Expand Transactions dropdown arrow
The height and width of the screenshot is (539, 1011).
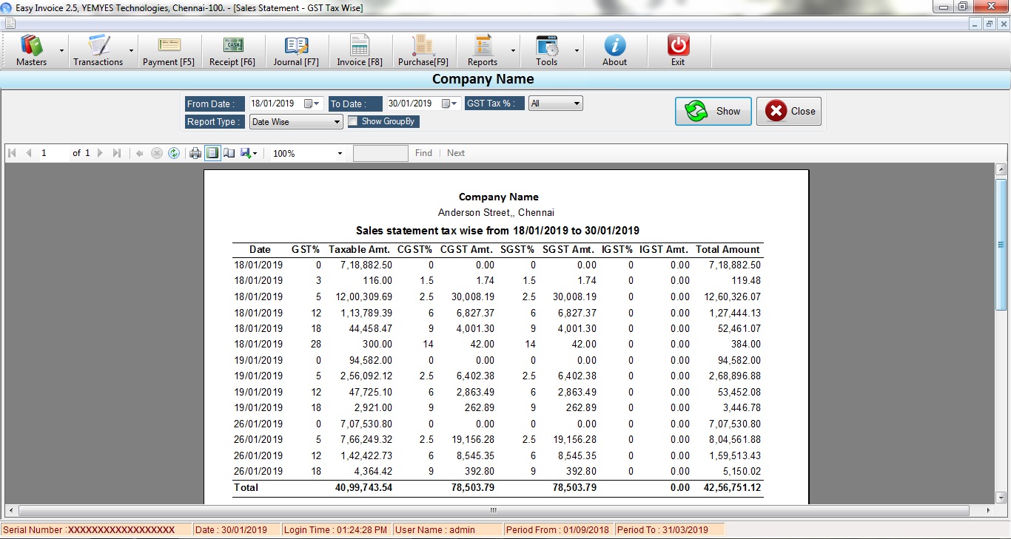tap(132, 51)
